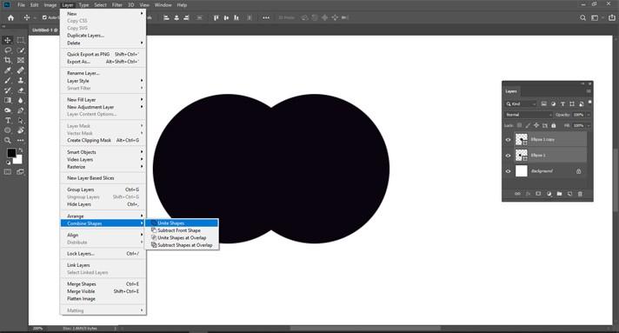Open the Normal blend mode dropdown
The height and width of the screenshot is (333, 619).
[x=529, y=115]
